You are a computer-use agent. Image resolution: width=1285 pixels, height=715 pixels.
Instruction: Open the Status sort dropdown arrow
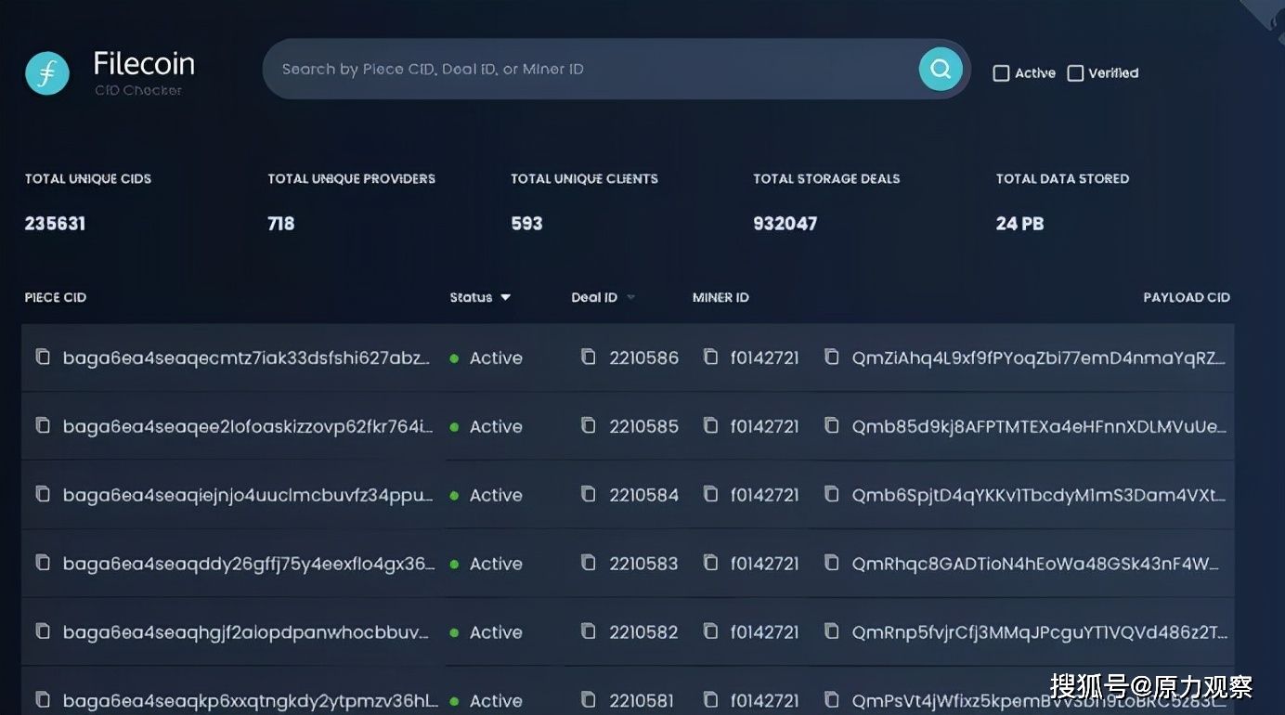point(506,297)
